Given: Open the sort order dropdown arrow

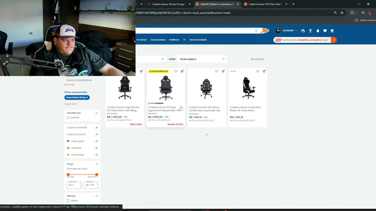Looking at the screenshot, I should pyautogui.click(x=162, y=59).
